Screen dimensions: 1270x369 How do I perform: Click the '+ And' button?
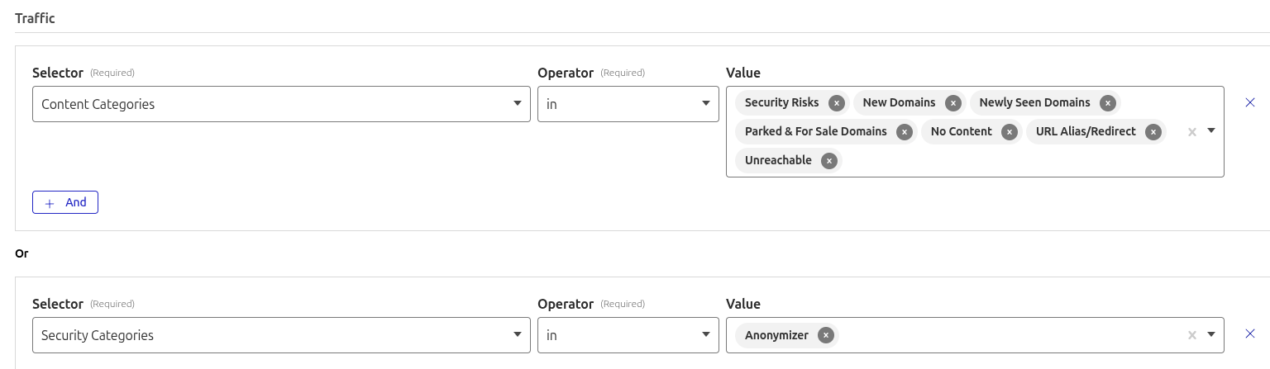65,202
